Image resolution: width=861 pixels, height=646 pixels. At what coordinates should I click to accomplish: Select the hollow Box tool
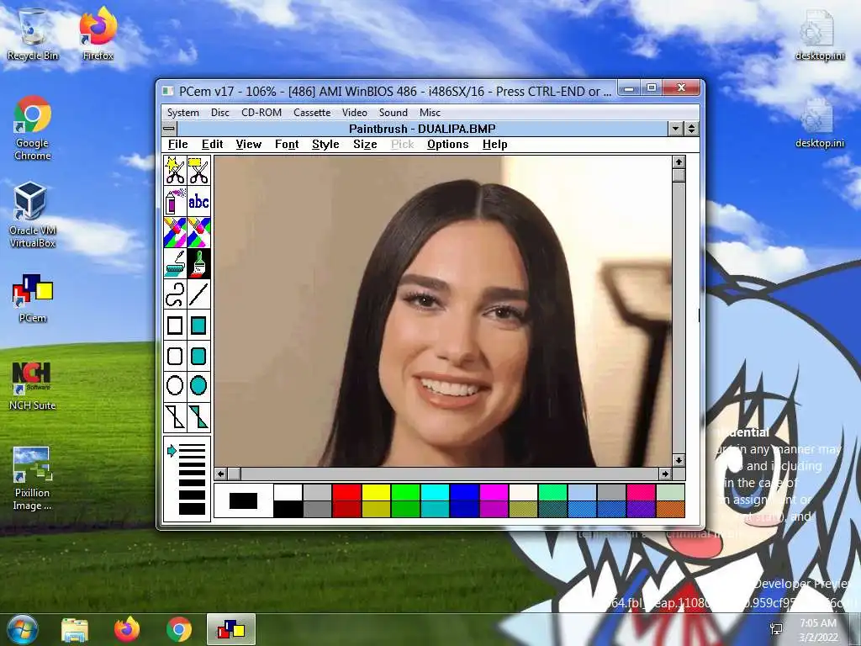coord(175,326)
